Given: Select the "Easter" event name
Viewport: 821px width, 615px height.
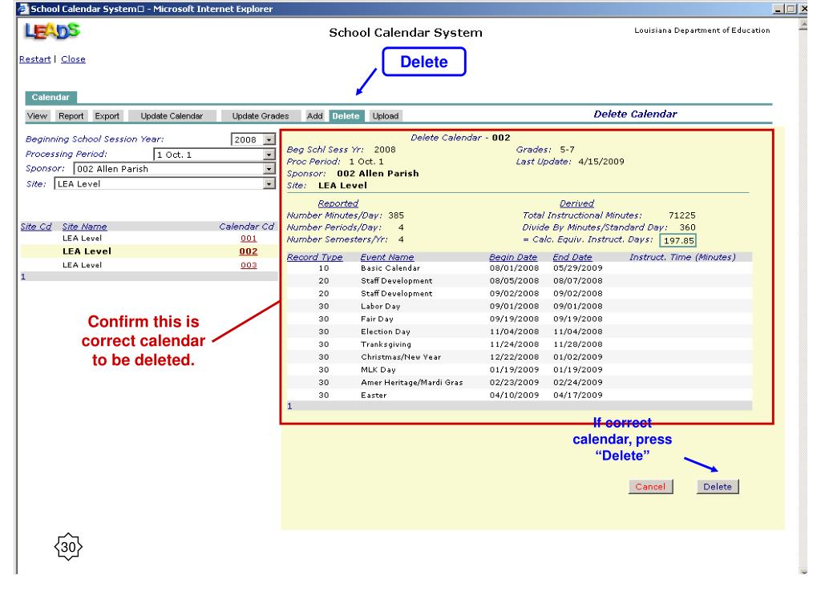Looking at the screenshot, I should pos(374,396).
